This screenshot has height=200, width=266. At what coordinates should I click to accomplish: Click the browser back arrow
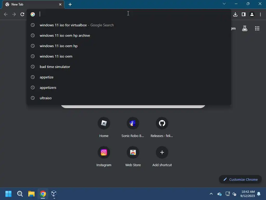pos(6,14)
